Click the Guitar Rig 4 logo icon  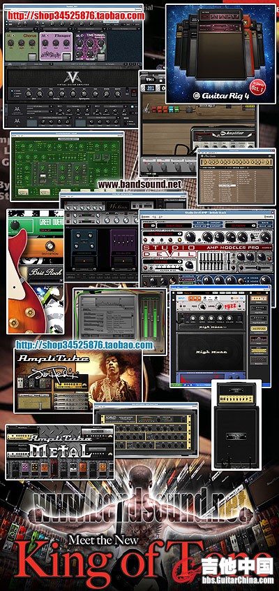click(x=196, y=96)
